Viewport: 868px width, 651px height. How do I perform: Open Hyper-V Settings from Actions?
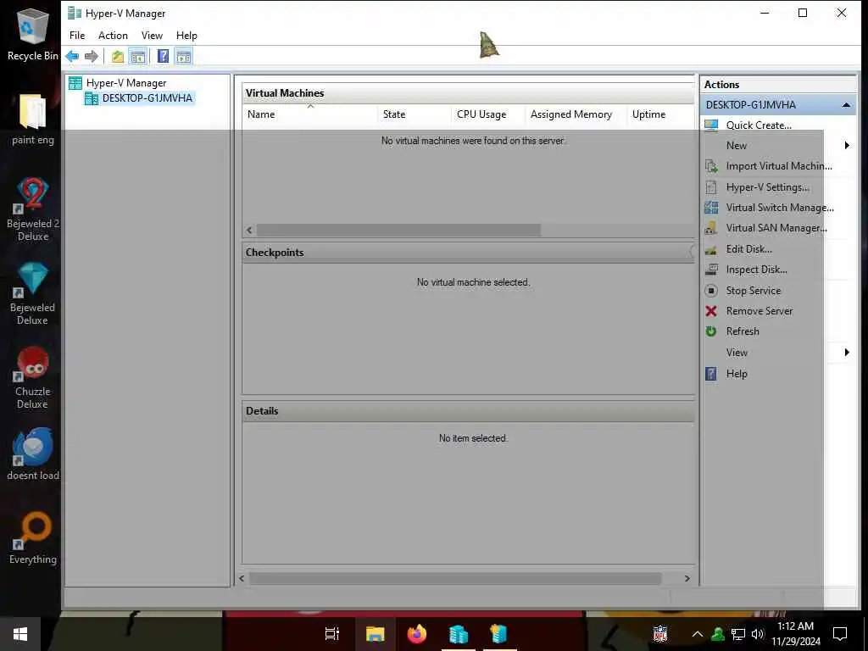(x=768, y=187)
